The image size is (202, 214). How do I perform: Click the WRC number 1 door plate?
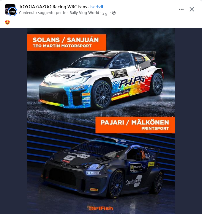(119, 74)
